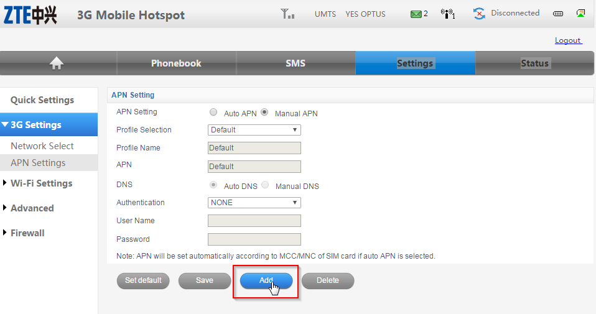
Task: Click the Disconnected connection status icon
Action: 479,14
